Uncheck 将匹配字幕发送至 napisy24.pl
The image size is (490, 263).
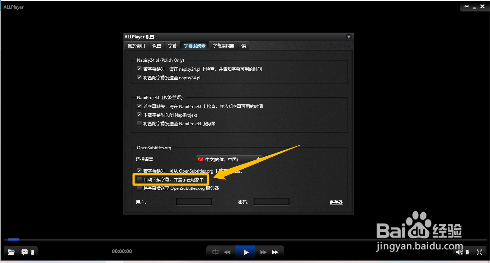click(x=139, y=78)
